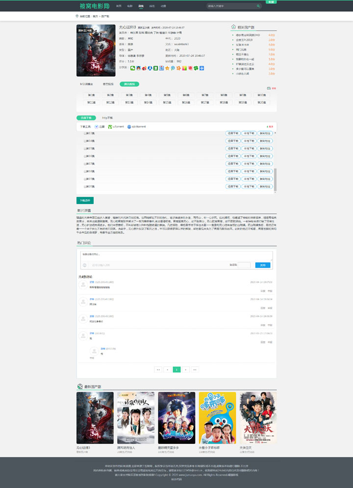Switch to the http下载 tab
The height and width of the screenshot is (488, 353).
tap(107, 118)
